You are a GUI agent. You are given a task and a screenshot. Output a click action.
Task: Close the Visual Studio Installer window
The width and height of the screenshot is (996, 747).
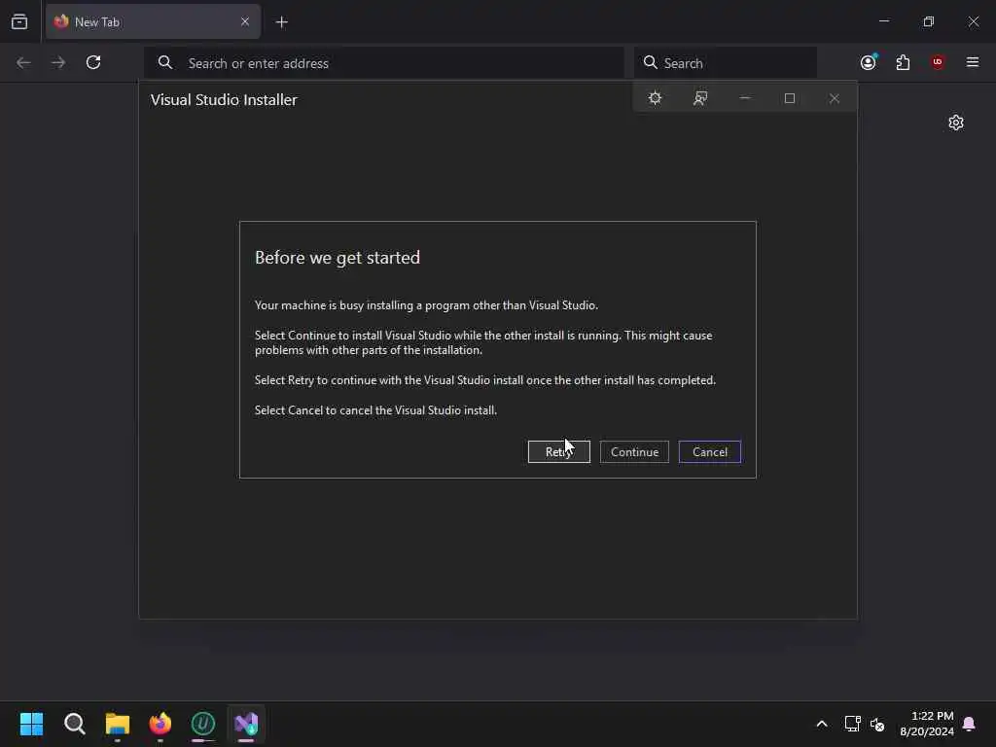[834, 98]
